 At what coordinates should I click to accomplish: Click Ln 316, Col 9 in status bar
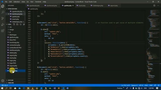pyautogui.click(x=125, y=85)
